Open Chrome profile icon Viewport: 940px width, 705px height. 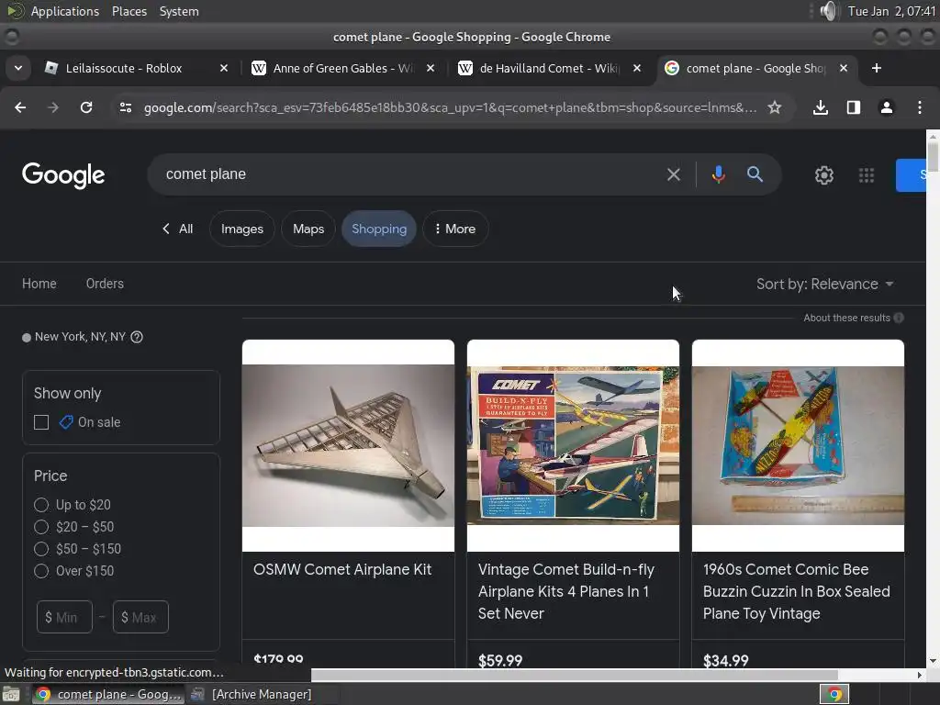coord(887,107)
